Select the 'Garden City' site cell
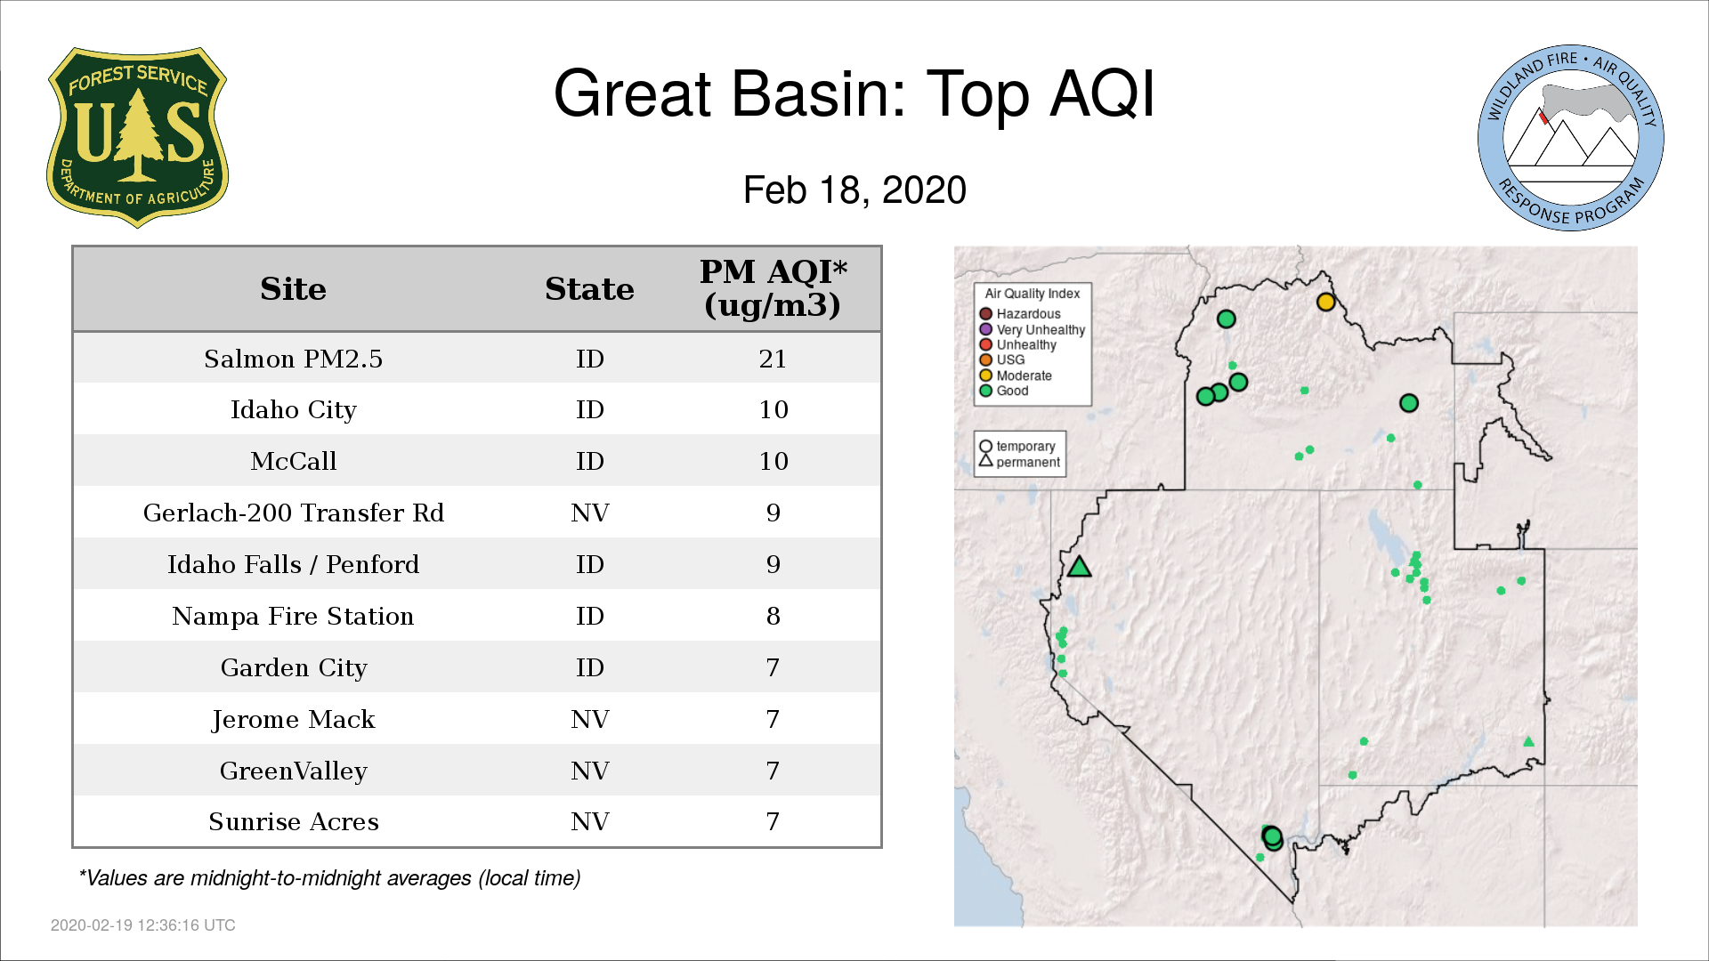 click(293, 667)
